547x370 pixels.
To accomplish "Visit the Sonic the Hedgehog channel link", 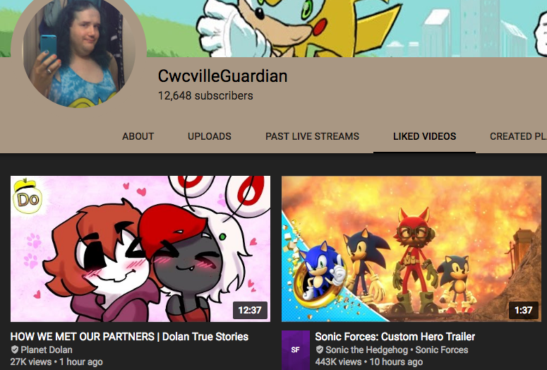I will (x=366, y=350).
